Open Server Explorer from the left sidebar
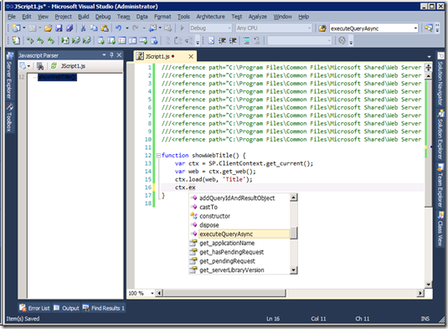 pyautogui.click(x=9, y=75)
